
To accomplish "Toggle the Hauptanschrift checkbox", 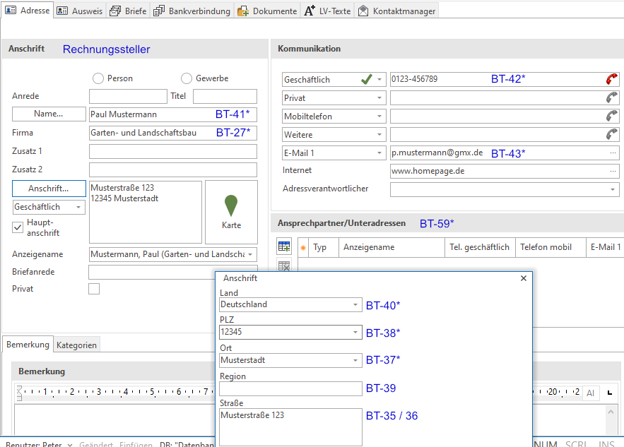I will [x=18, y=227].
